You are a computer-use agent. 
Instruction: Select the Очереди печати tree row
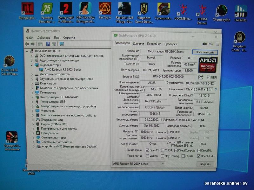point(51,120)
